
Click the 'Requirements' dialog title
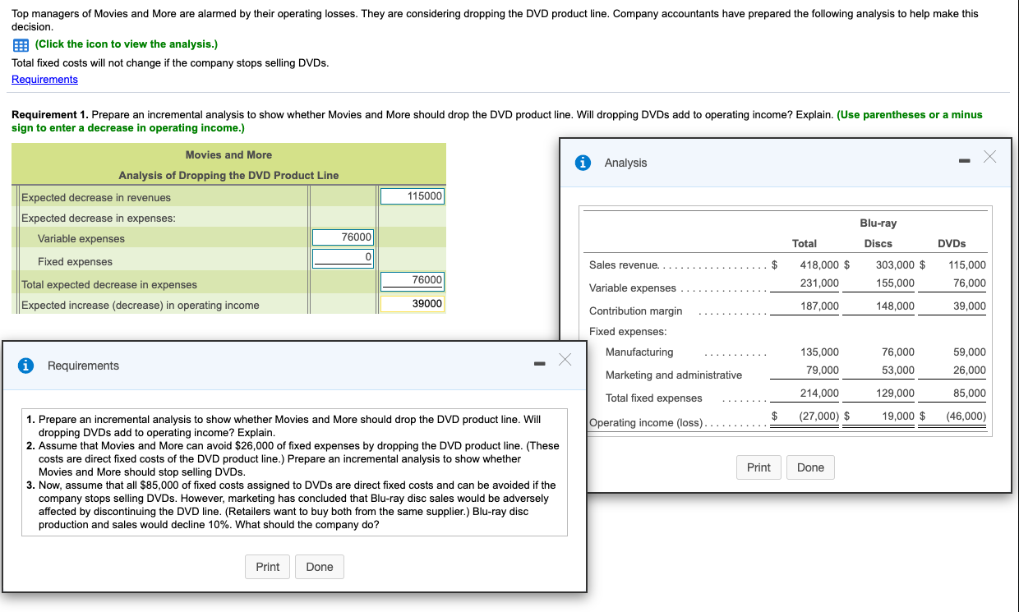[83, 366]
